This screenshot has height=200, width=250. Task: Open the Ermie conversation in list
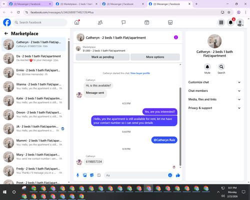33,72
